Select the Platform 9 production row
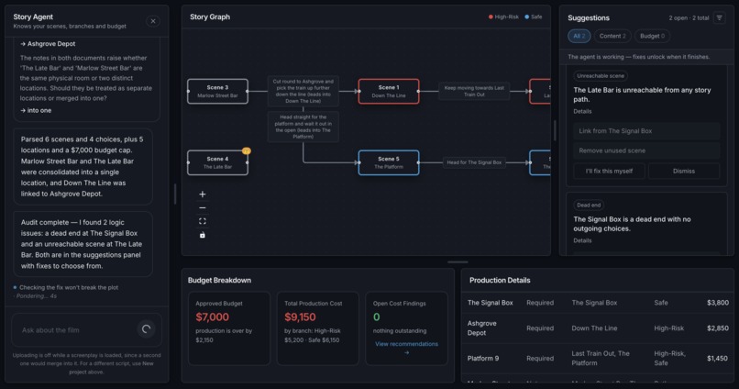739x389 pixels. point(598,359)
